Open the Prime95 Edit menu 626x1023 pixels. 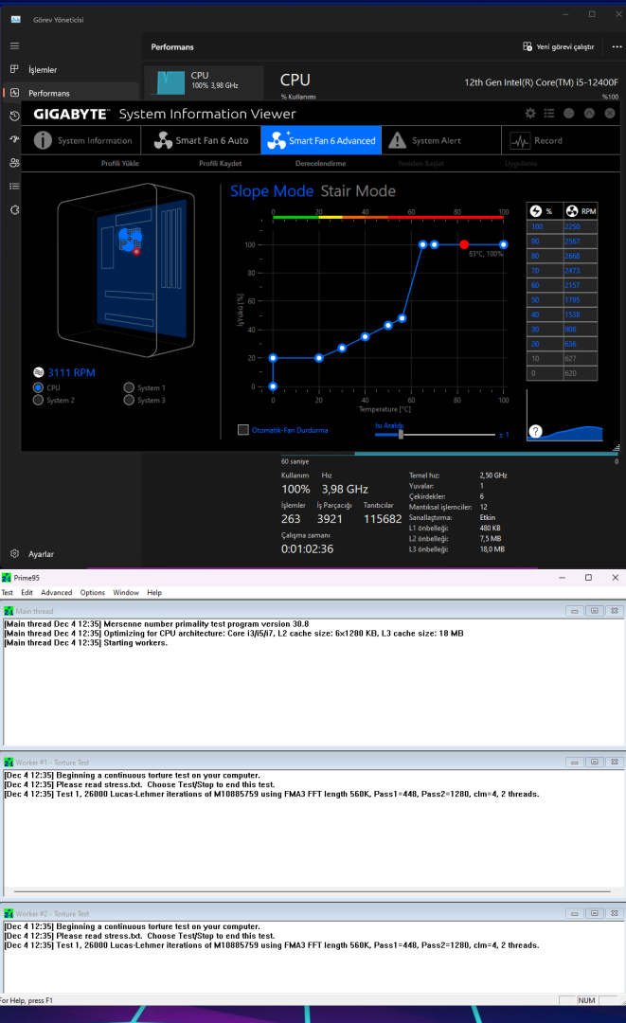tap(27, 592)
